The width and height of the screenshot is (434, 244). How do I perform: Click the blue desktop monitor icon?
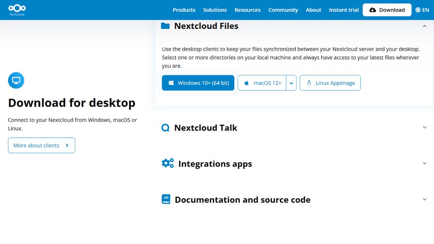click(x=16, y=80)
